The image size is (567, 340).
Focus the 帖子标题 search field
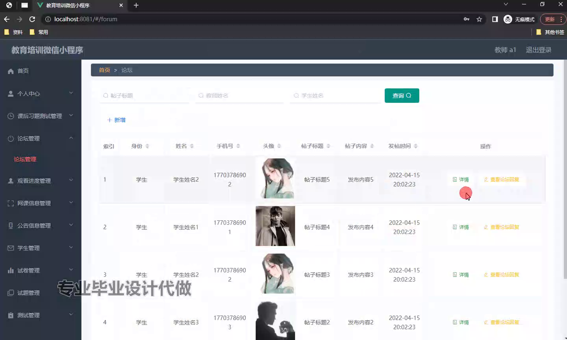[144, 96]
